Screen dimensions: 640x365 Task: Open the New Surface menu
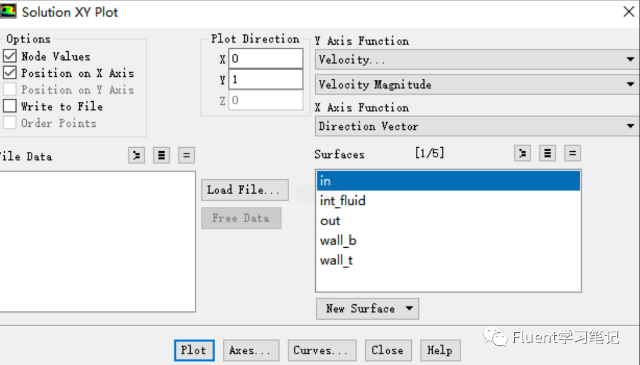coord(367,308)
